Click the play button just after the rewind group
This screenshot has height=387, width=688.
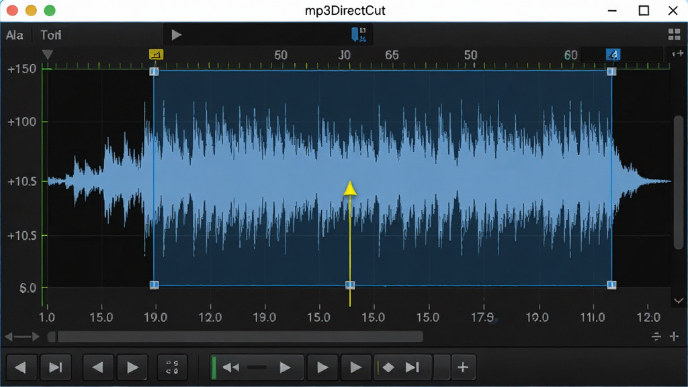coord(322,368)
